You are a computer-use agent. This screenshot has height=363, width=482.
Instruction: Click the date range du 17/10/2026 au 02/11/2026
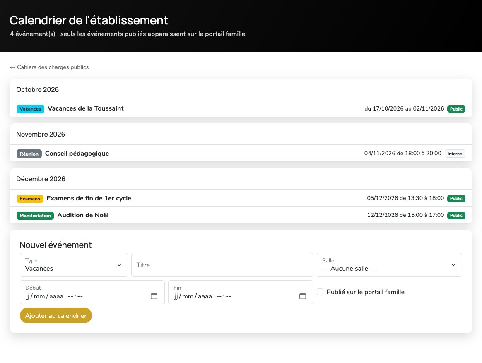[404, 108]
